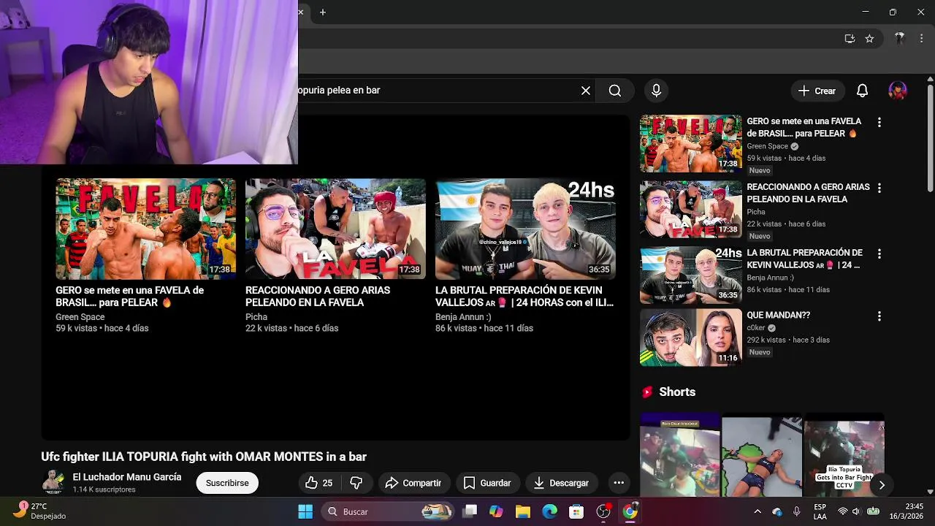Open YouTube notifications bell
This screenshot has height=526, width=935.
point(862,91)
